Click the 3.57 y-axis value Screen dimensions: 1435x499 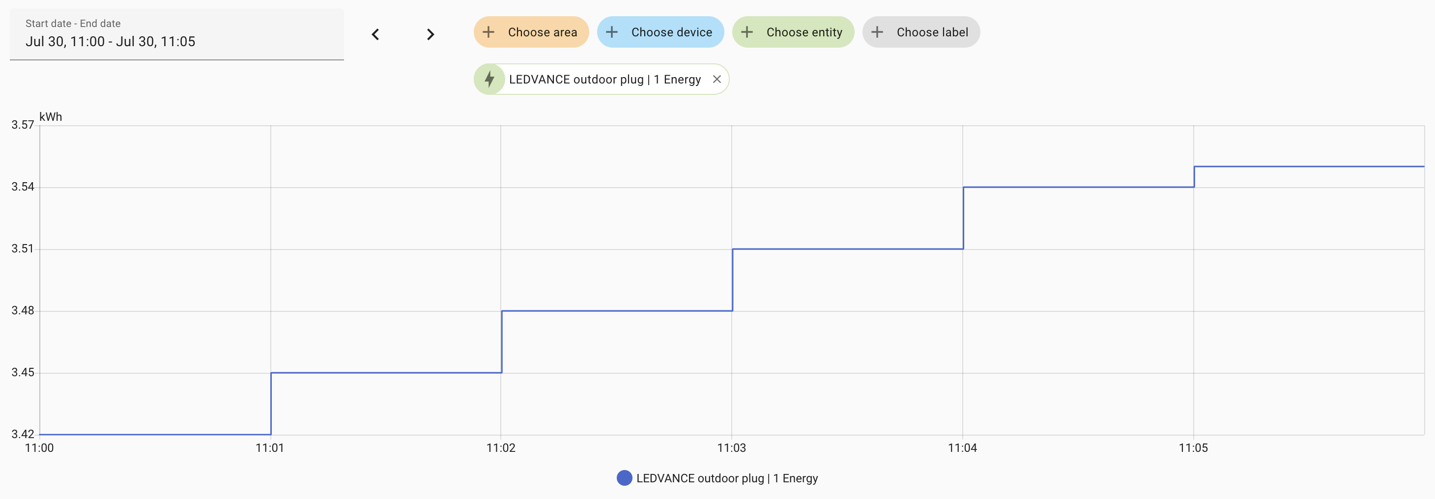point(23,125)
